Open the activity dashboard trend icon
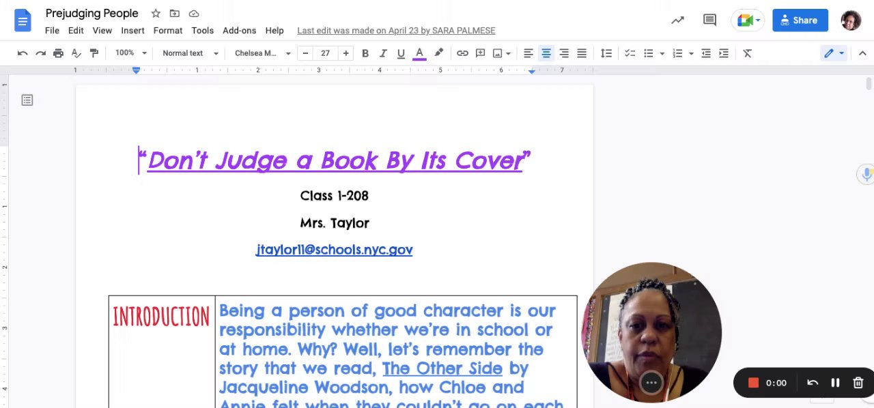This screenshot has width=874, height=408. tap(677, 20)
